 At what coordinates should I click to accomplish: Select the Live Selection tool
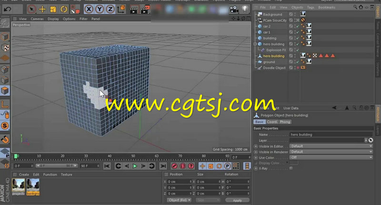(x=31, y=9)
